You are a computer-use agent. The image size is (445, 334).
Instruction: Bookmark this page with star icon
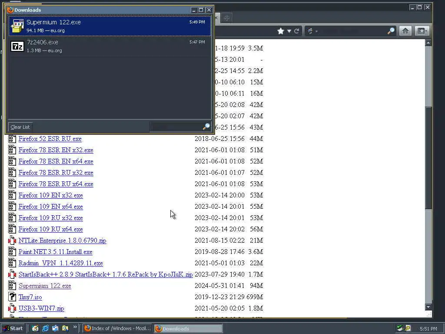click(x=281, y=31)
